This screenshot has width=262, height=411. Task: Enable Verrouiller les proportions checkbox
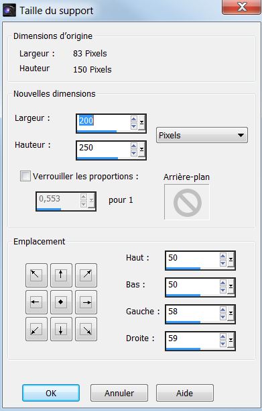[25, 176]
